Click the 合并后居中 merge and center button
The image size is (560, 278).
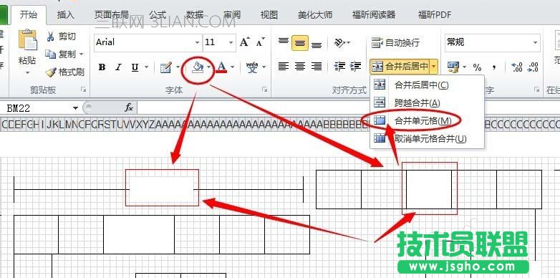[400, 66]
